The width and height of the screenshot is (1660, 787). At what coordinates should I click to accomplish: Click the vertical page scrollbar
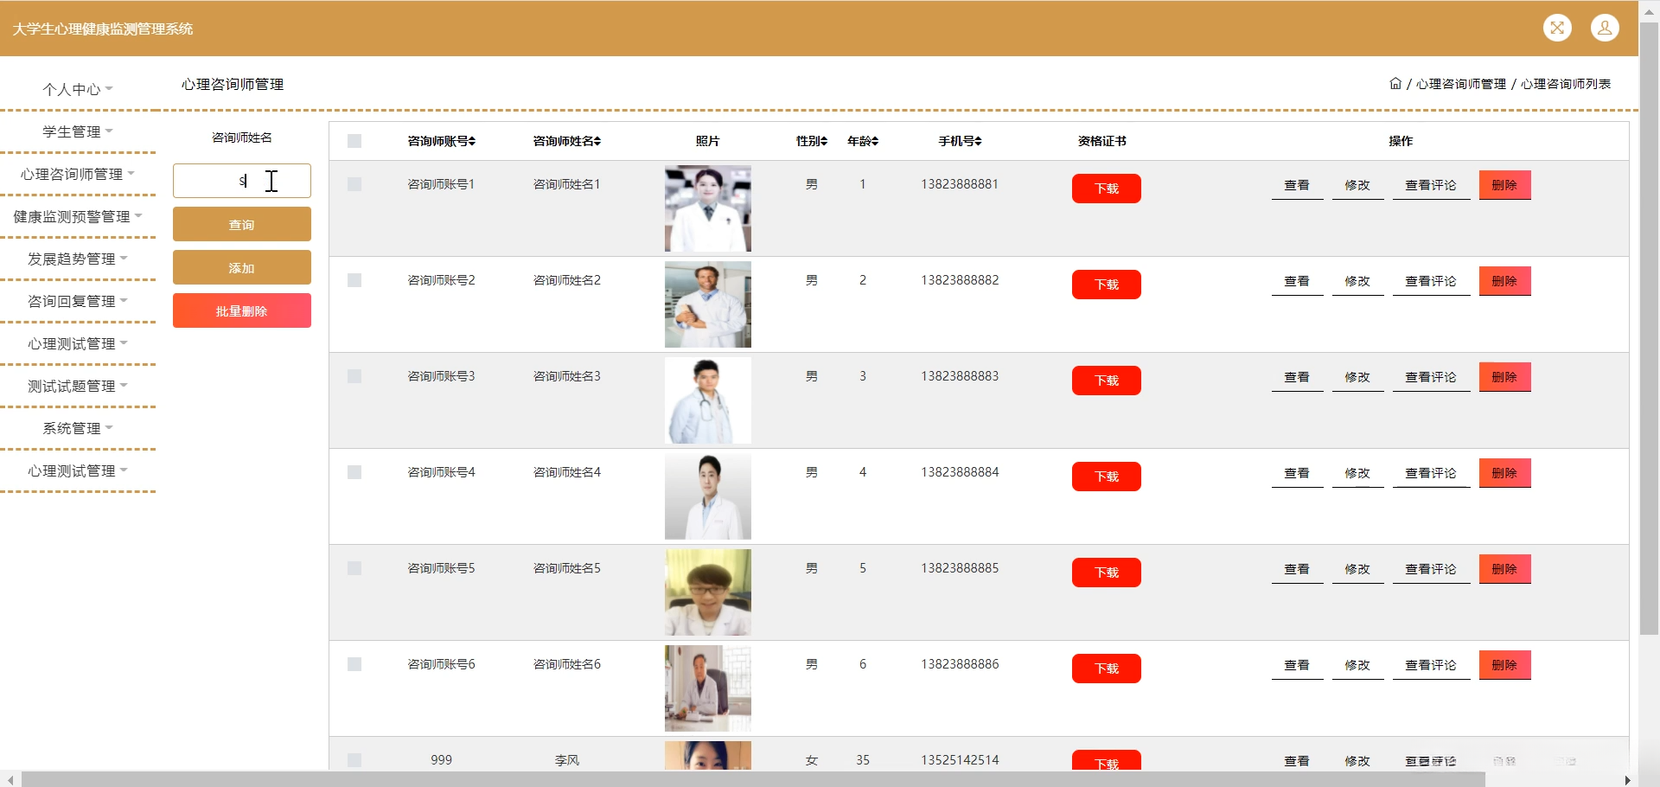click(1649, 329)
